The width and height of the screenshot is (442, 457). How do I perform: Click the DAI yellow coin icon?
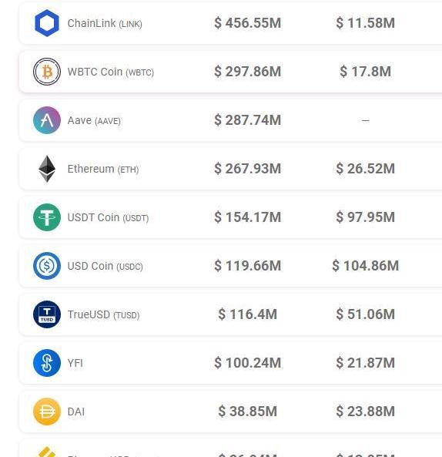(x=47, y=412)
